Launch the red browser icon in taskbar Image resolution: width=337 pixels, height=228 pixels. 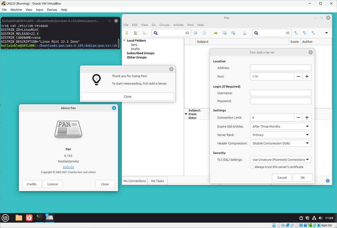point(29,218)
